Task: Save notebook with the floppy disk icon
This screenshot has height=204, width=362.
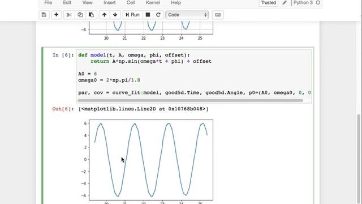Action: click(x=44, y=15)
